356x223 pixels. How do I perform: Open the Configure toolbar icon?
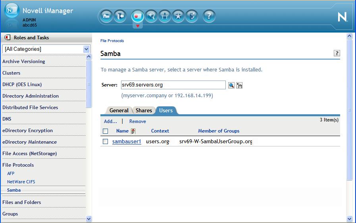pos(165,16)
